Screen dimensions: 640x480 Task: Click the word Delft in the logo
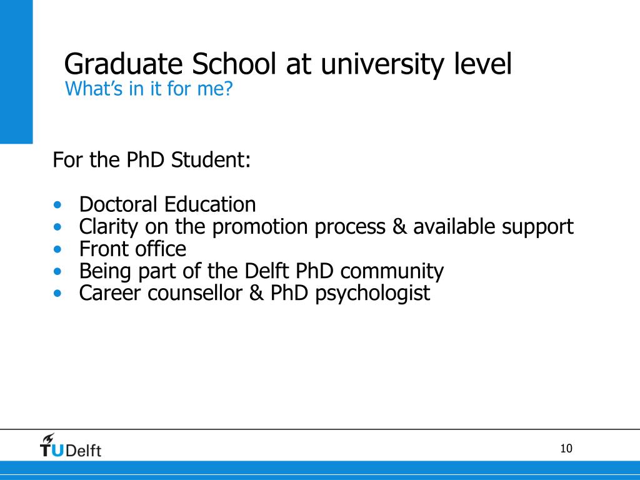[83, 451]
